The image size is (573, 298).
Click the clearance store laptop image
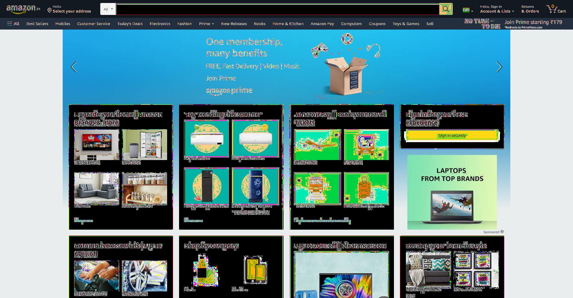coord(341,275)
